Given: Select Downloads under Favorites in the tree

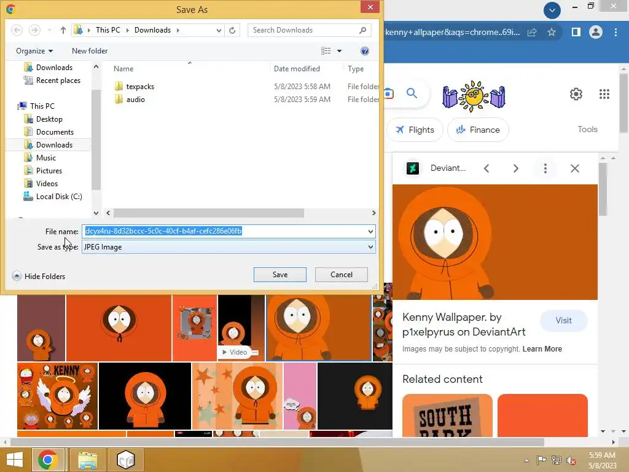Looking at the screenshot, I should [x=54, y=68].
